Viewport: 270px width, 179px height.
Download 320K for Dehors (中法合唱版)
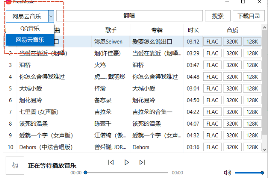point(232,147)
